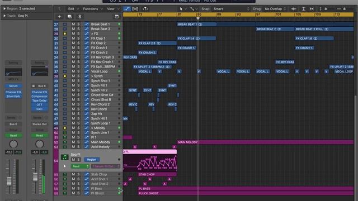
Task: Open the Read automation mode dropdown on Seq Pl
Action: [80, 166]
